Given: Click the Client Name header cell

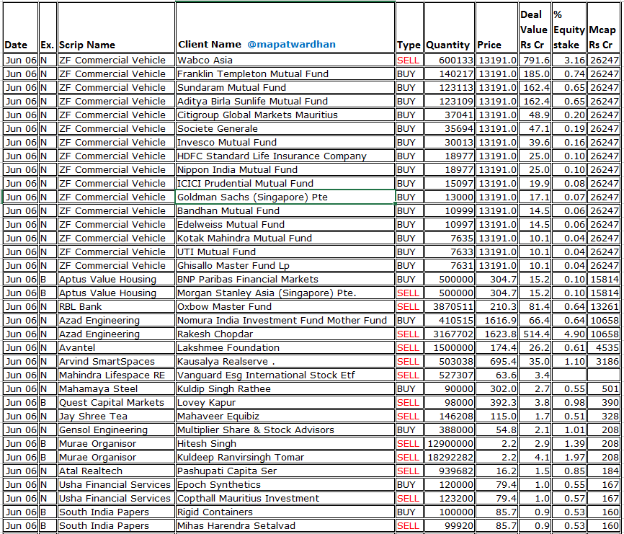Looking at the screenshot, I should 285,27.
